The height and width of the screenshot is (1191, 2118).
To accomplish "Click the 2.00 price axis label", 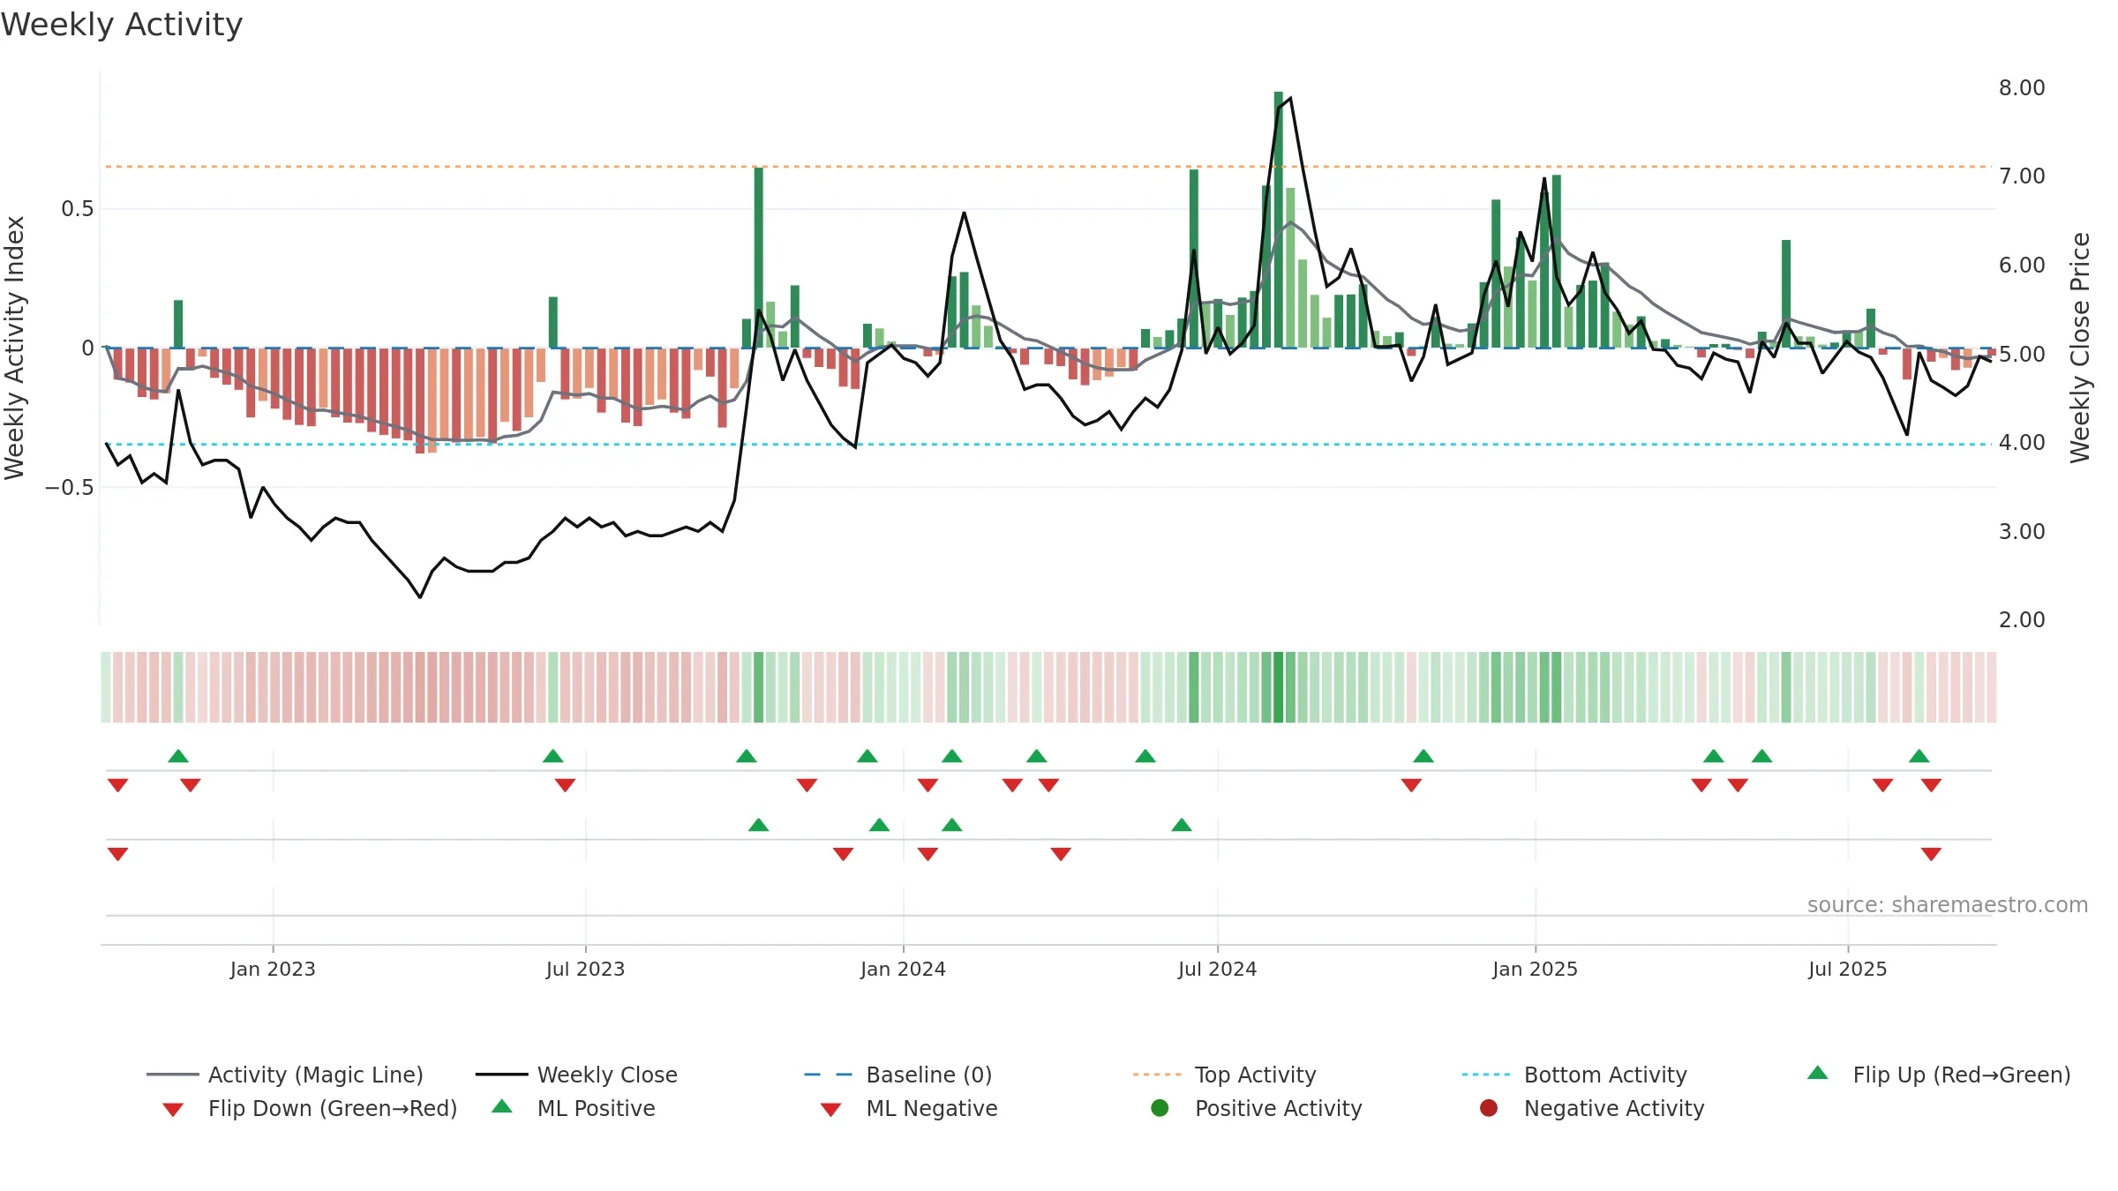I will (x=2022, y=620).
